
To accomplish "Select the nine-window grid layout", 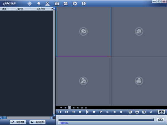I will coord(73,108).
